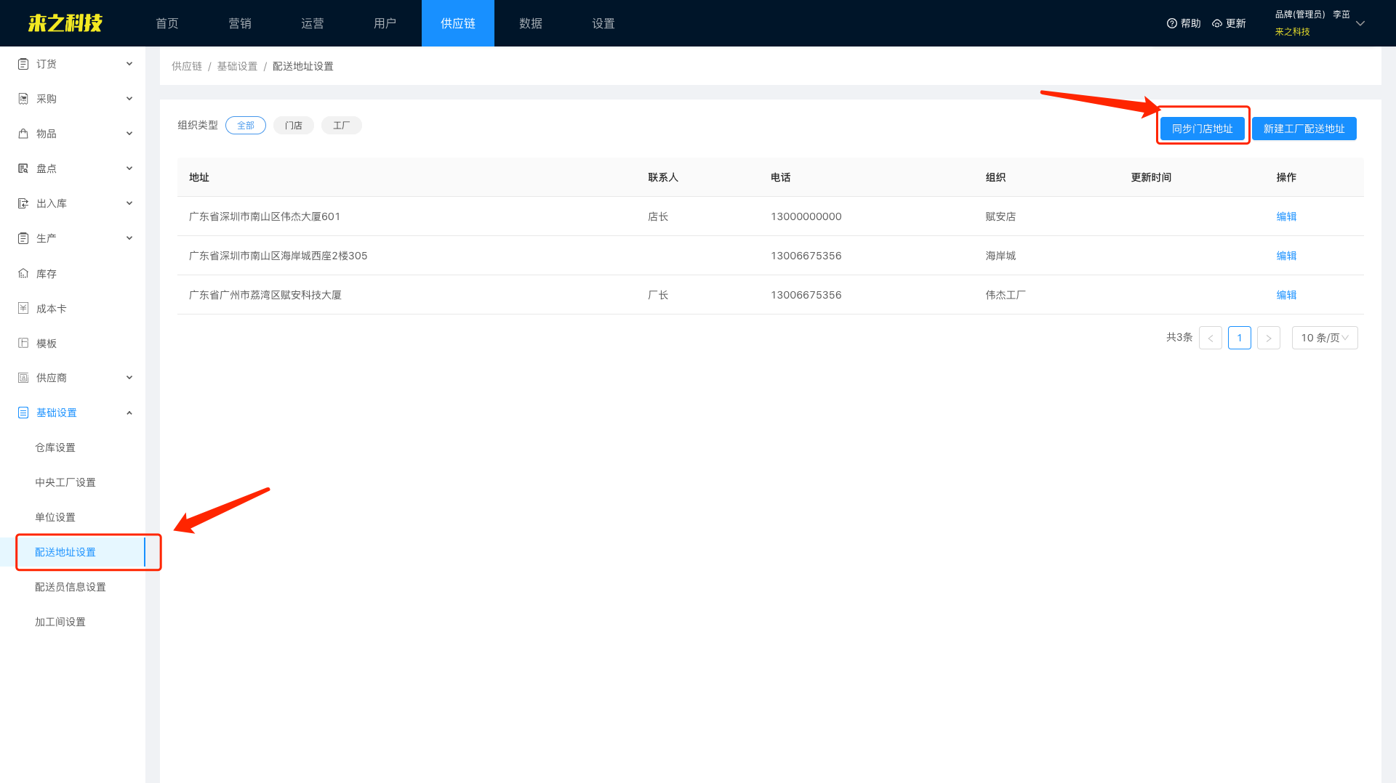
Task: Click the 共3条 total count text
Action: pos(1179,337)
